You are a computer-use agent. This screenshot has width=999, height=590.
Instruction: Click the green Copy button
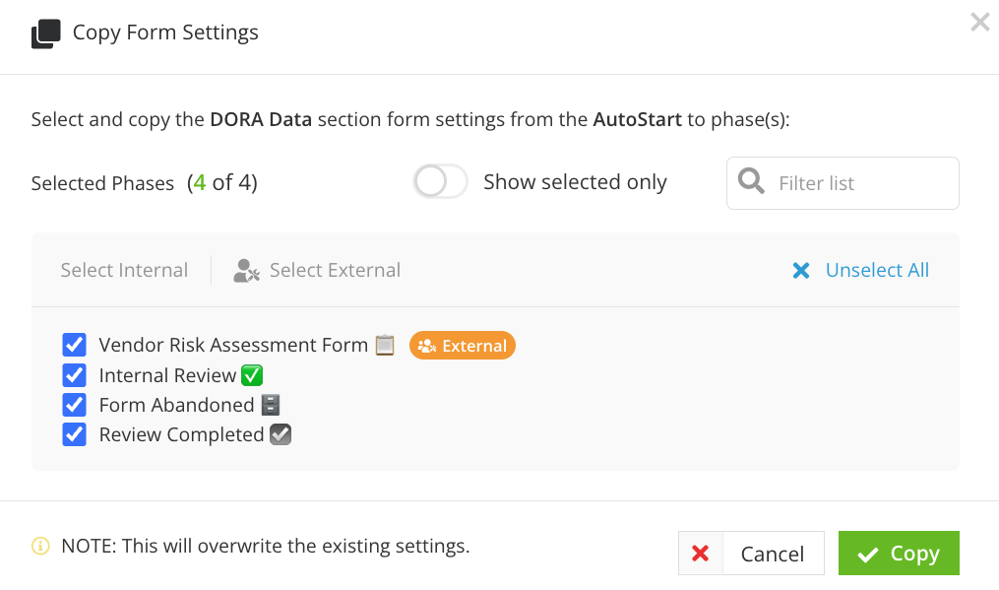point(899,553)
